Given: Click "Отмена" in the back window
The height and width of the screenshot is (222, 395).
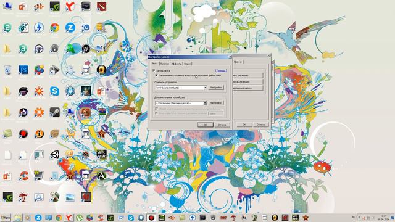Looking at the screenshot, I should point(260,125).
